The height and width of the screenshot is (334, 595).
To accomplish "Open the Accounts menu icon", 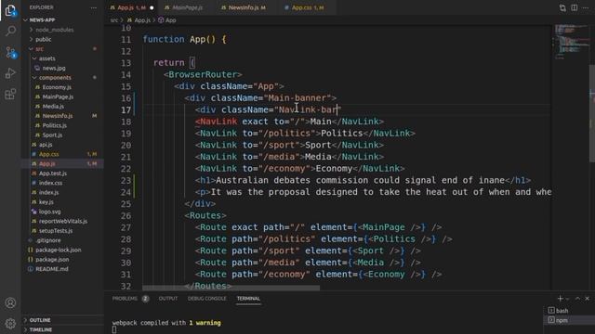I will tap(10, 302).
